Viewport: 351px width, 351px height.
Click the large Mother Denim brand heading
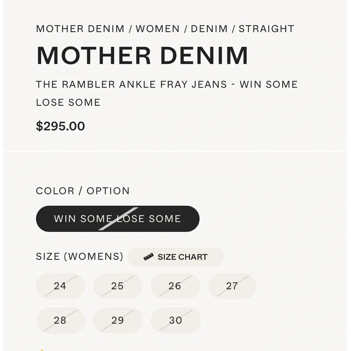(x=142, y=55)
